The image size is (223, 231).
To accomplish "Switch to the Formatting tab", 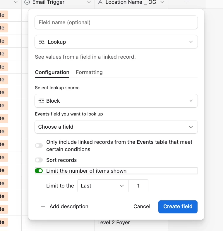I will pyautogui.click(x=89, y=72).
